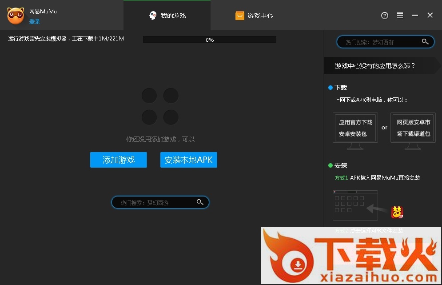Click the drag-APK window illustration
The width and height of the screenshot is (442, 285).
pyautogui.click(x=355, y=205)
